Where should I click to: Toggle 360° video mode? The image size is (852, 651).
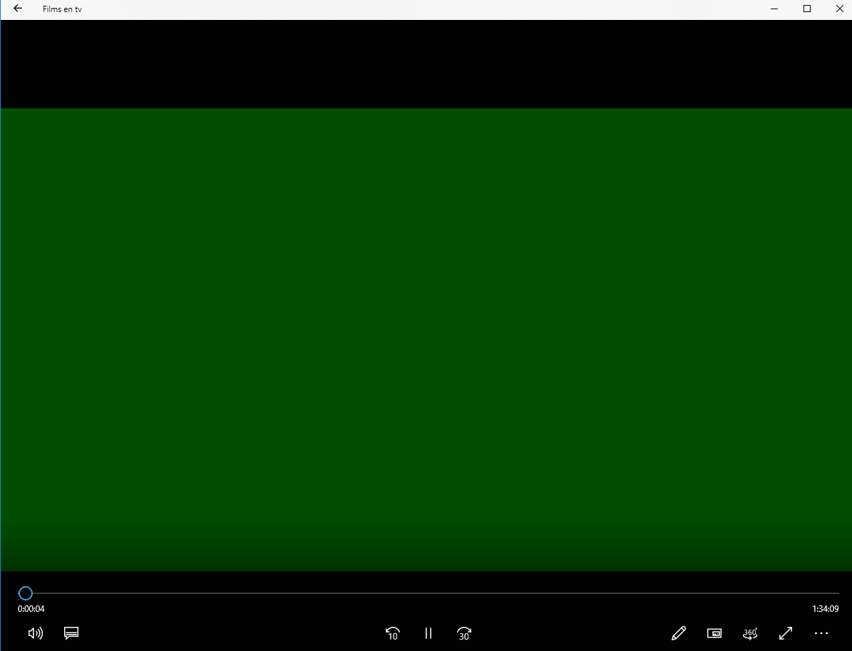pyautogui.click(x=750, y=633)
